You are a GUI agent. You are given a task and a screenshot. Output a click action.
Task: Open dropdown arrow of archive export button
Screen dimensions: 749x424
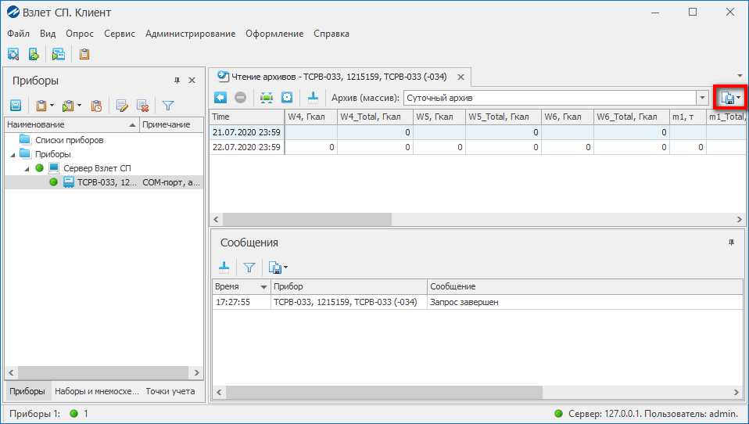coord(739,98)
